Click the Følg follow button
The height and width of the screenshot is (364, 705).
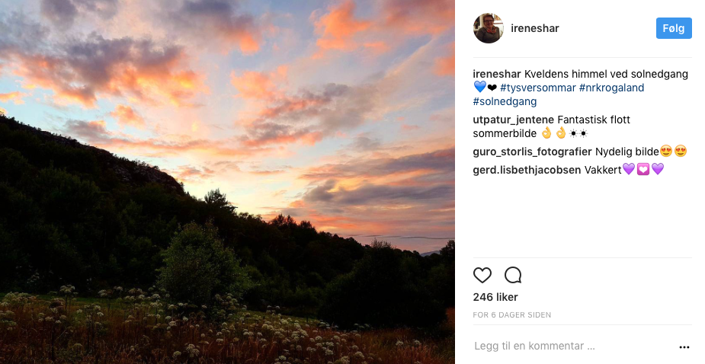coord(674,28)
